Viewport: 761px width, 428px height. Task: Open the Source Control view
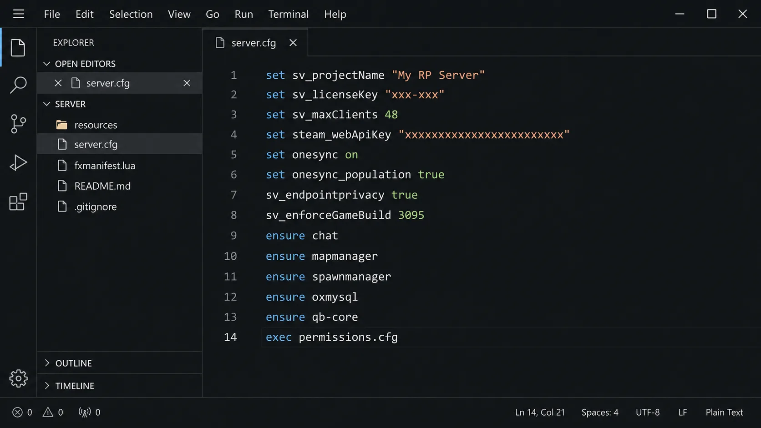pos(18,124)
